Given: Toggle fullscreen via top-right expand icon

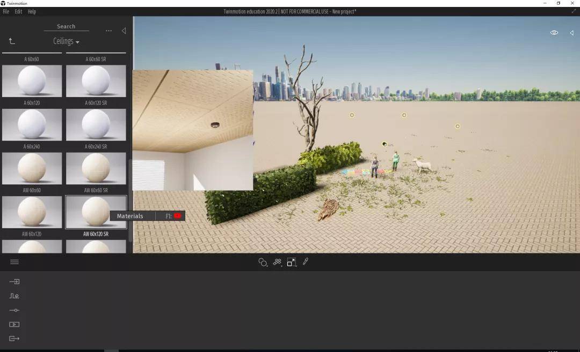Looking at the screenshot, I should [x=573, y=11].
